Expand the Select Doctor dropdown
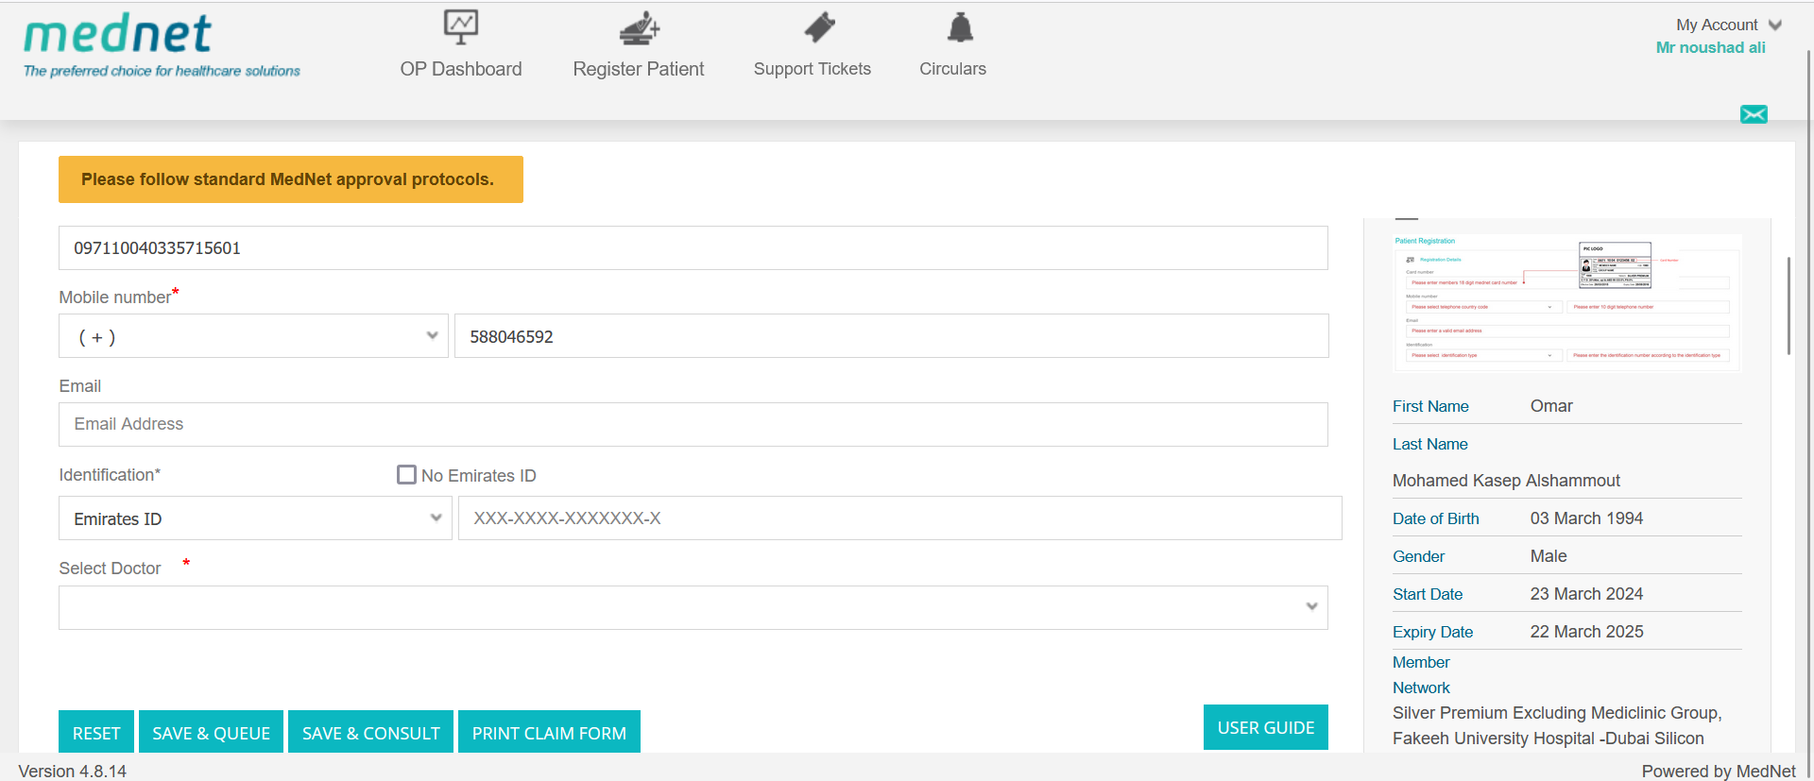The height and width of the screenshot is (781, 1814). pyautogui.click(x=693, y=607)
